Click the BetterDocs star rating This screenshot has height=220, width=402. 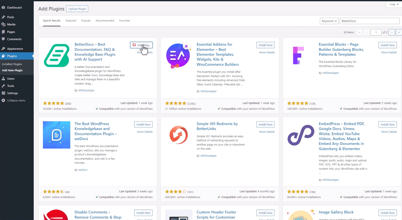click(x=54, y=103)
